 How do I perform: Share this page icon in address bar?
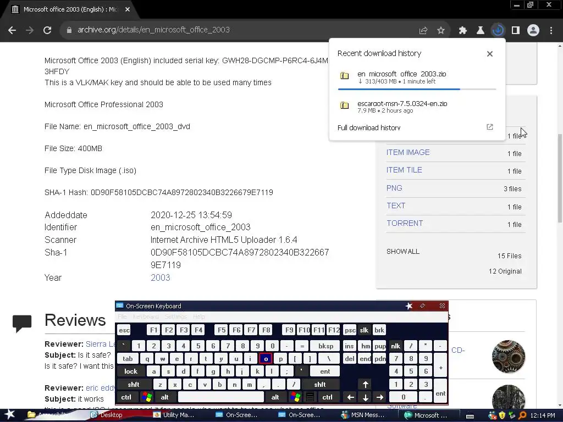click(423, 31)
